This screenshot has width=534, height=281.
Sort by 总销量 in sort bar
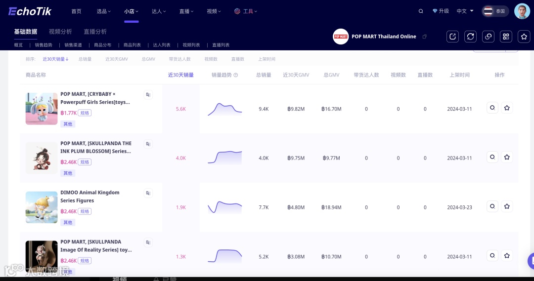(x=85, y=59)
